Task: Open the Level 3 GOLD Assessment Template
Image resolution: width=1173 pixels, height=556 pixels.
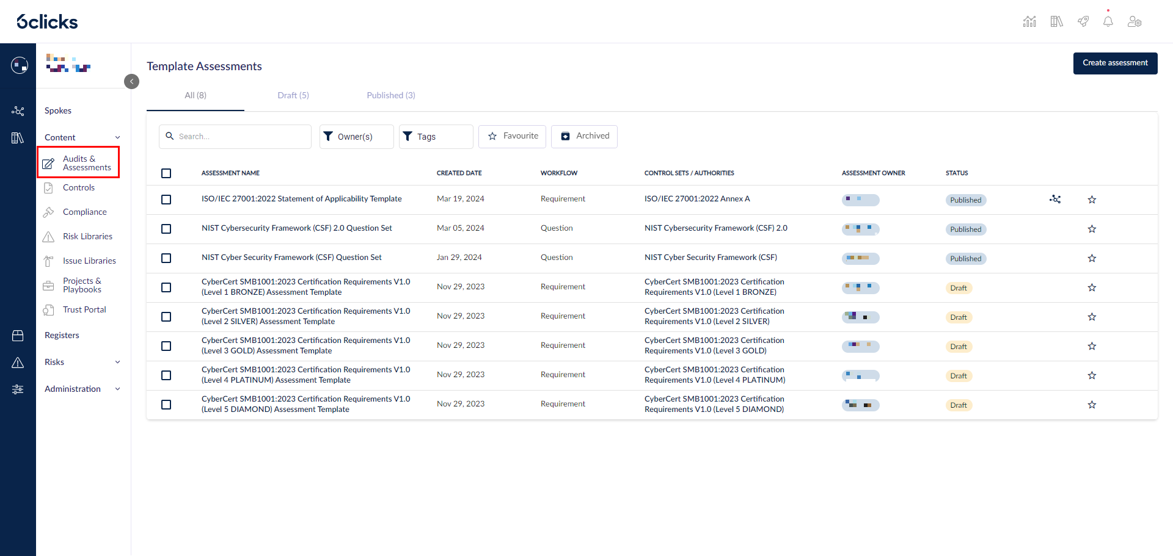Action: (306, 346)
